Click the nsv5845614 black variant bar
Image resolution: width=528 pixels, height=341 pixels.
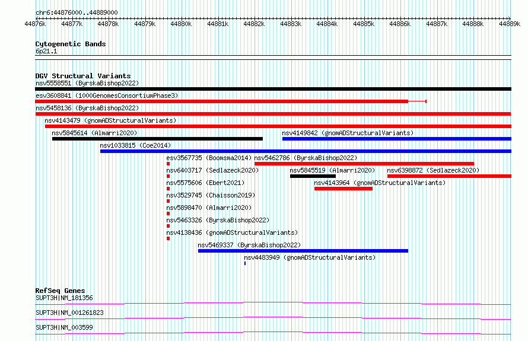(157, 139)
